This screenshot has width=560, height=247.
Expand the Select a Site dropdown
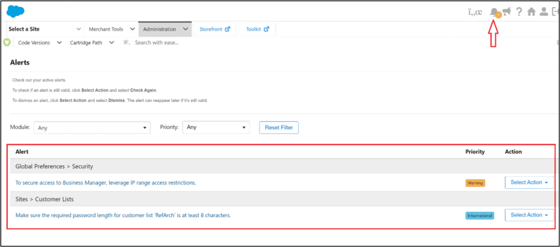[x=44, y=29]
